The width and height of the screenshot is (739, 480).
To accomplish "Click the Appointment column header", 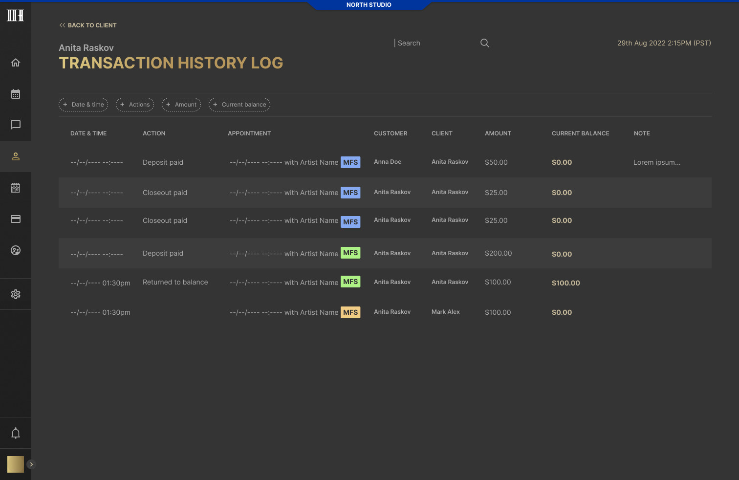I will pos(249,133).
